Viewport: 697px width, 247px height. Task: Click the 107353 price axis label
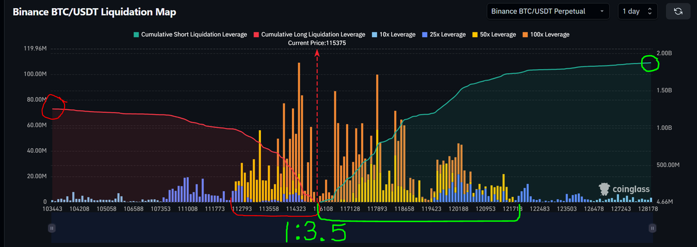click(x=161, y=208)
